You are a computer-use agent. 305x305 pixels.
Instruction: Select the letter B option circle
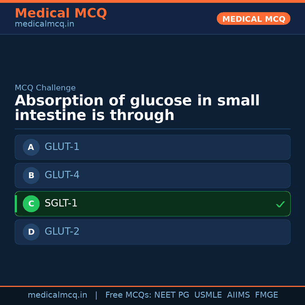tap(31, 175)
